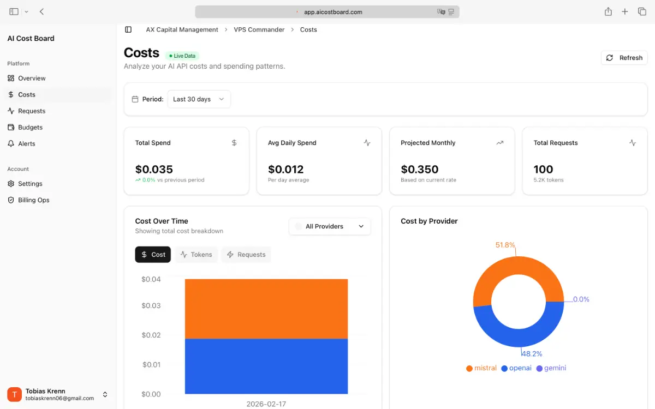Click the 51.8% donut label
The width and height of the screenshot is (655, 409).
pyautogui.click(x=505, y=245)
